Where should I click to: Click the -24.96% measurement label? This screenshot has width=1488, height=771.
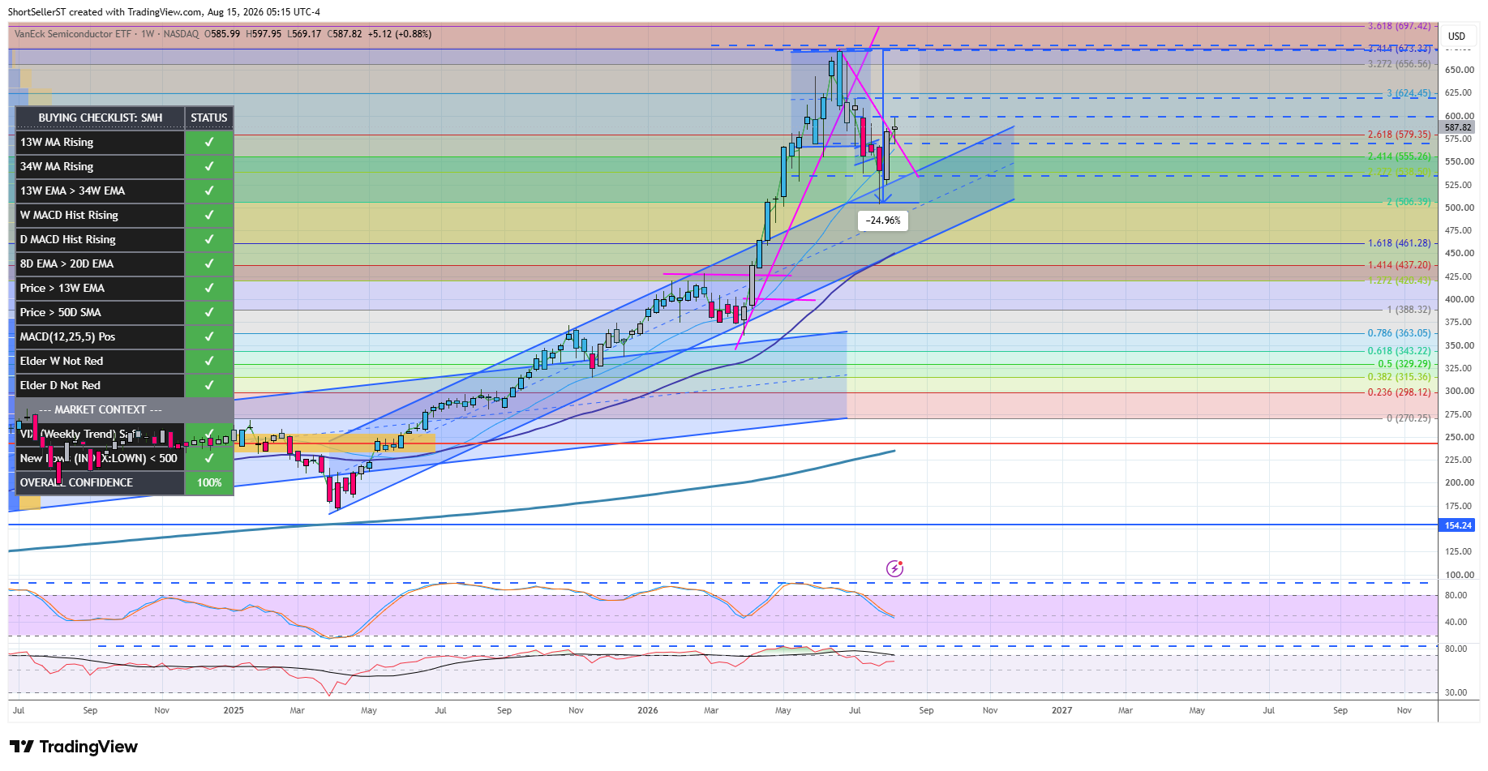coord(883,221)
